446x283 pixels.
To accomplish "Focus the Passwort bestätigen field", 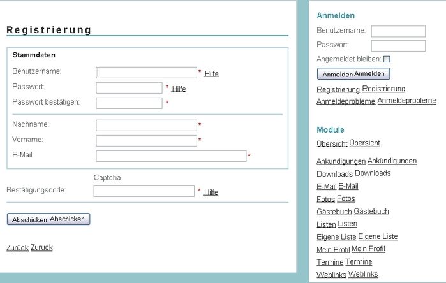I will (x=129, y=103).
